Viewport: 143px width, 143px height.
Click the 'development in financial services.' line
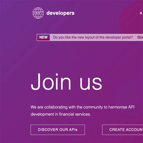click(61, 114)
